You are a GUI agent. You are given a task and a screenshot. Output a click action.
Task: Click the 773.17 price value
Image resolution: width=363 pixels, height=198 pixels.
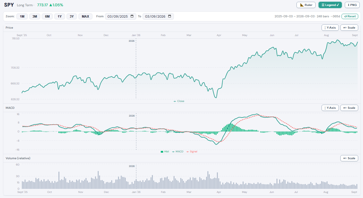coord(42,5)
